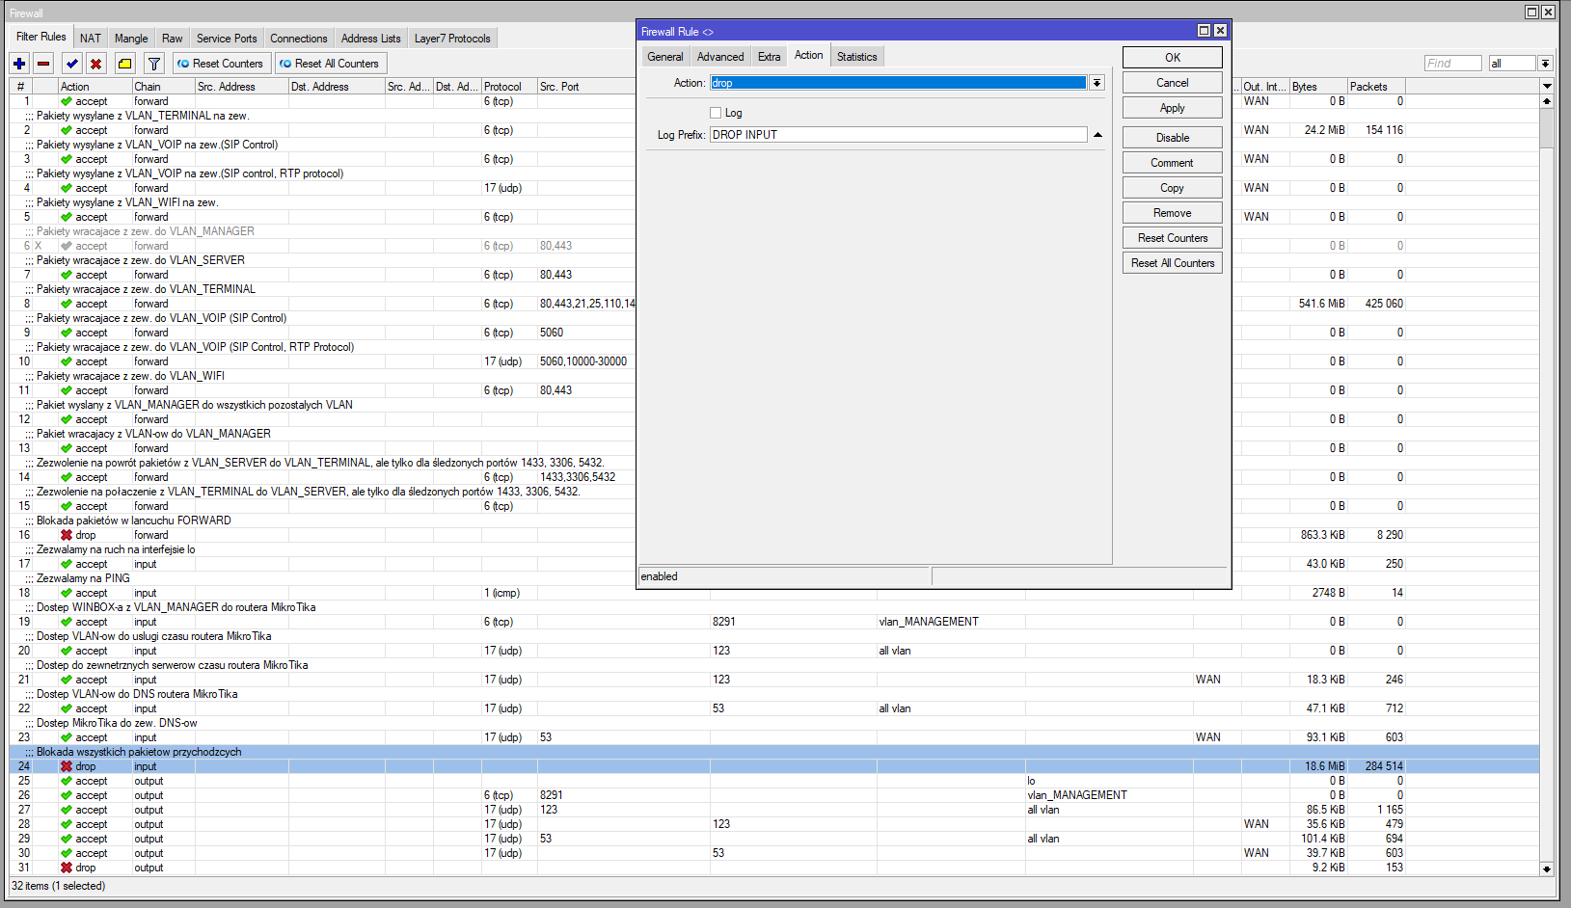Click the Disable button in the dialog

(1172, 138)
